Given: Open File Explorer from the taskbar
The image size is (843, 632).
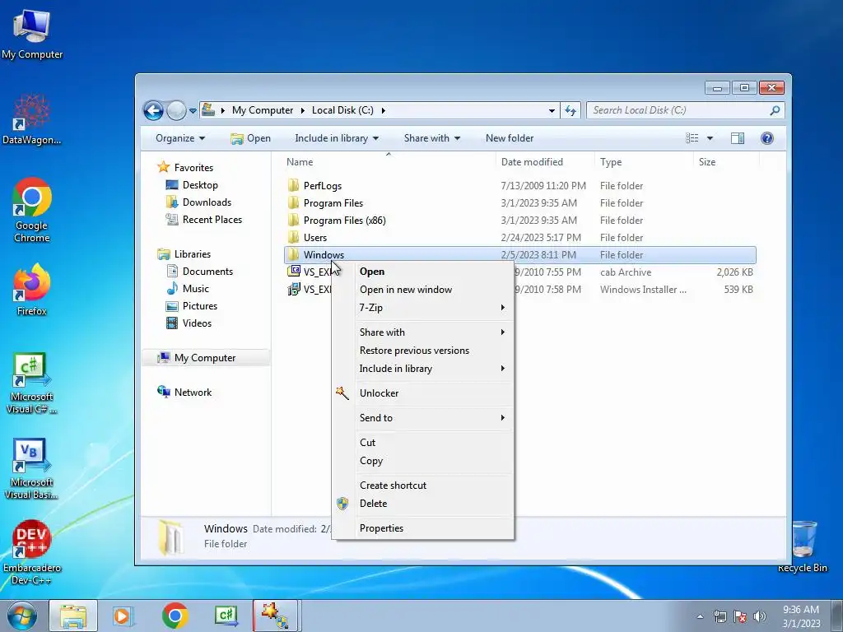Looking at the screenshot, I should (x=73, y=616).
